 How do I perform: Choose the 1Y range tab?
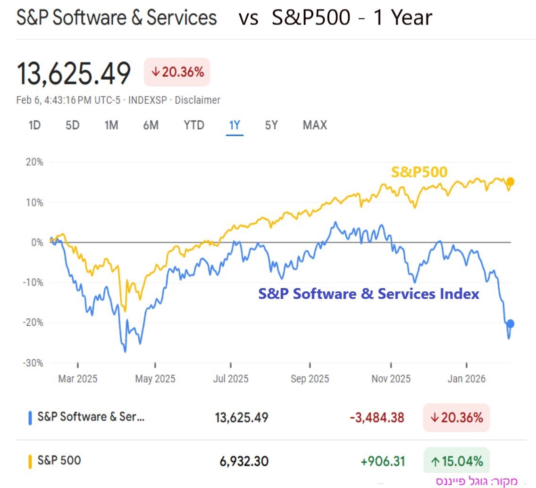(x=234, y=125)
